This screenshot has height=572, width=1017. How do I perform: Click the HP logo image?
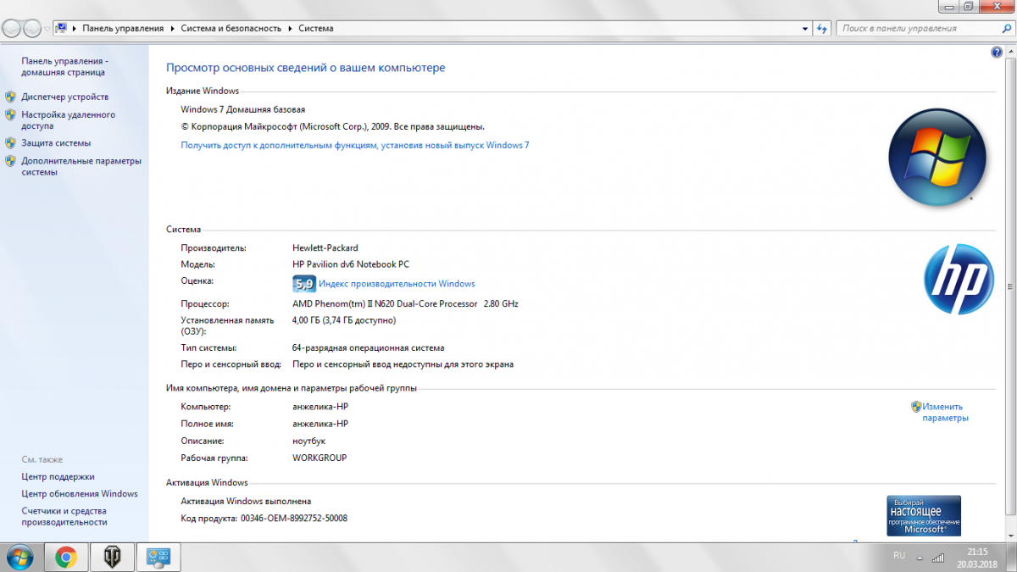[959, 280]
